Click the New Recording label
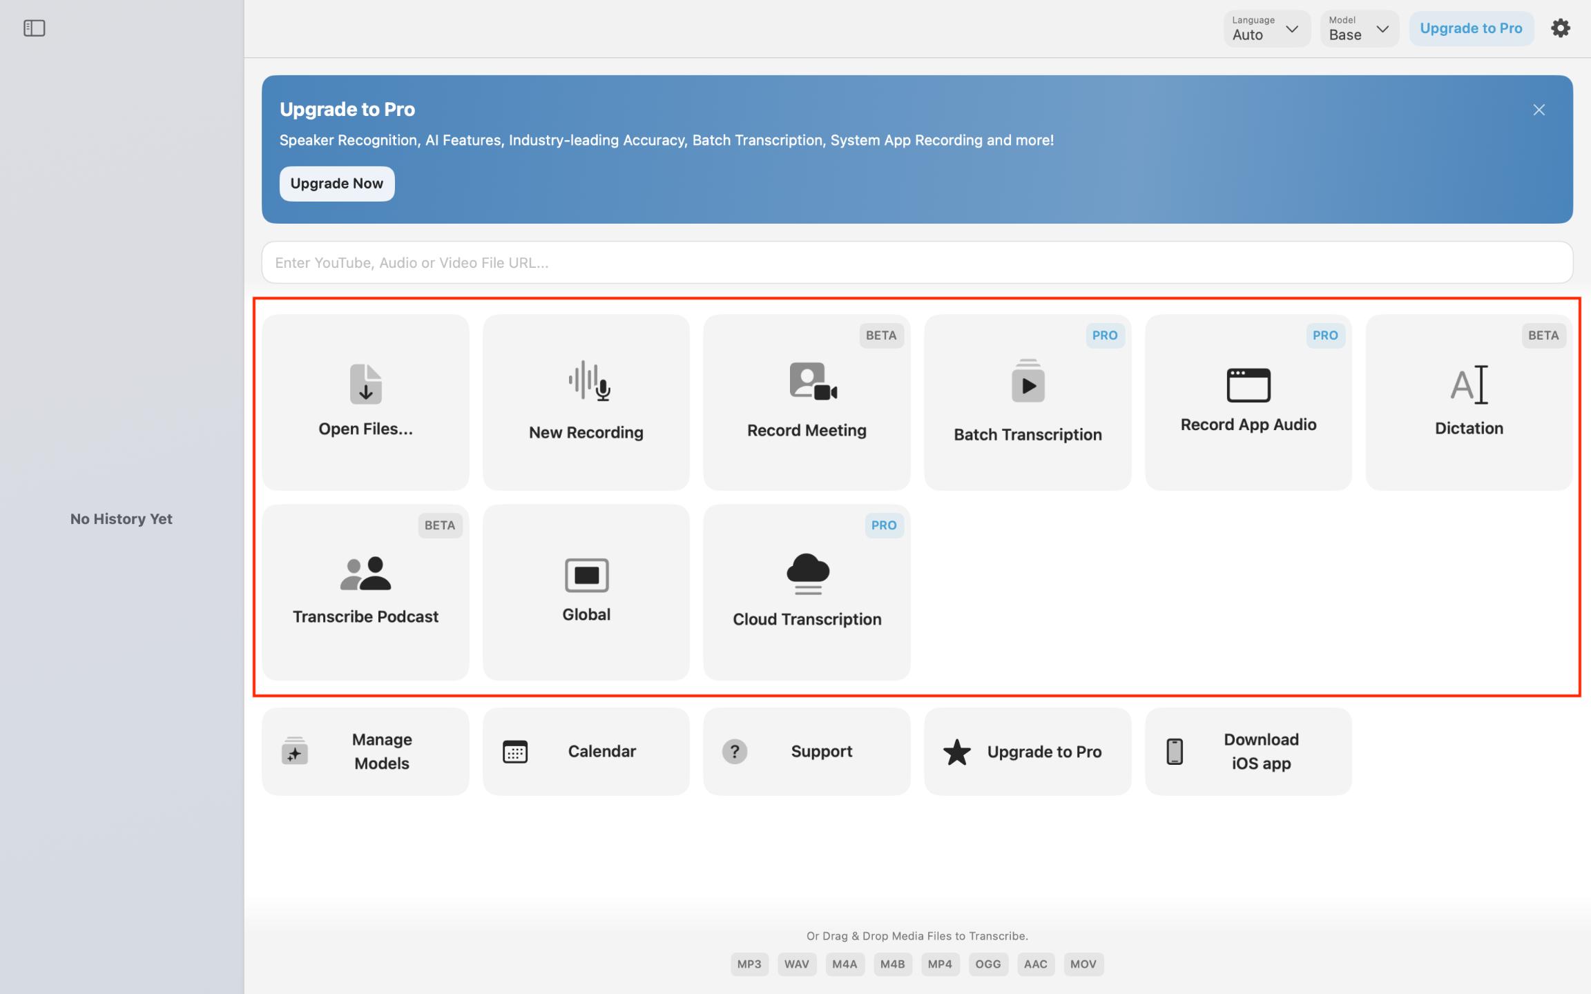Screen dimensions: 1591x994 pos(586,433)
